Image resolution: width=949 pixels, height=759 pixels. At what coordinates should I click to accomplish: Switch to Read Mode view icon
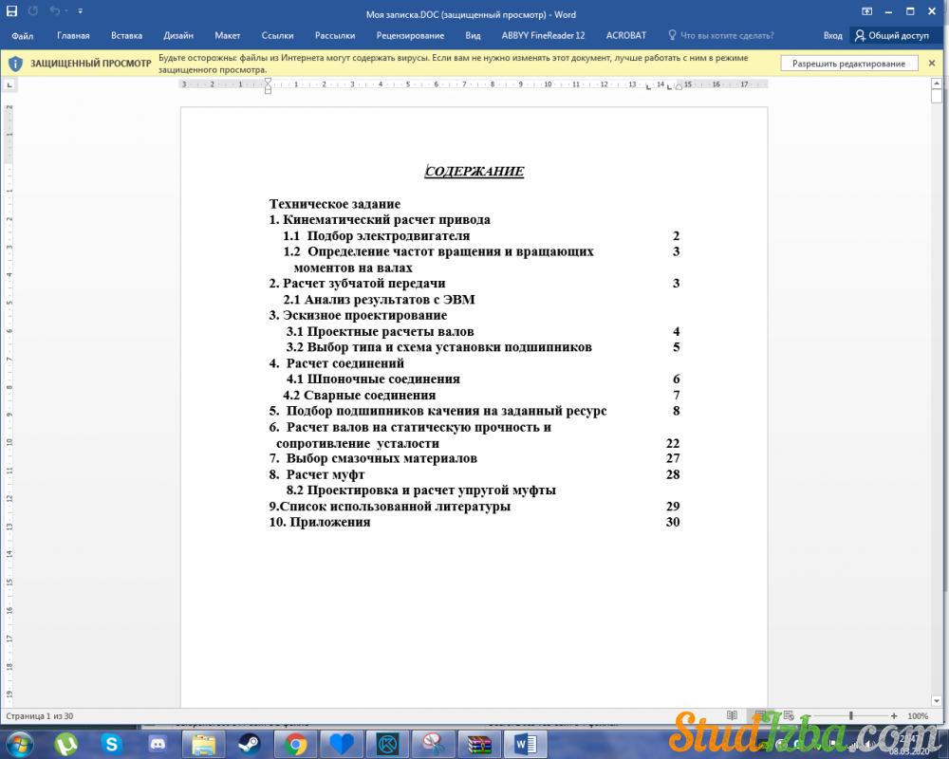tap(732, 715)
